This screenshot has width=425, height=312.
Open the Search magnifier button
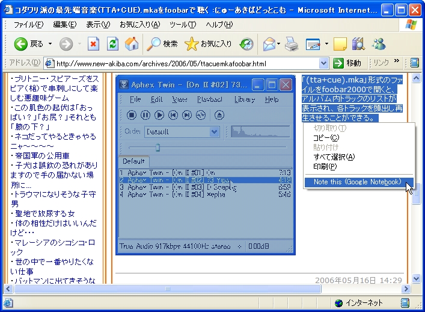[x=162, y=44]
